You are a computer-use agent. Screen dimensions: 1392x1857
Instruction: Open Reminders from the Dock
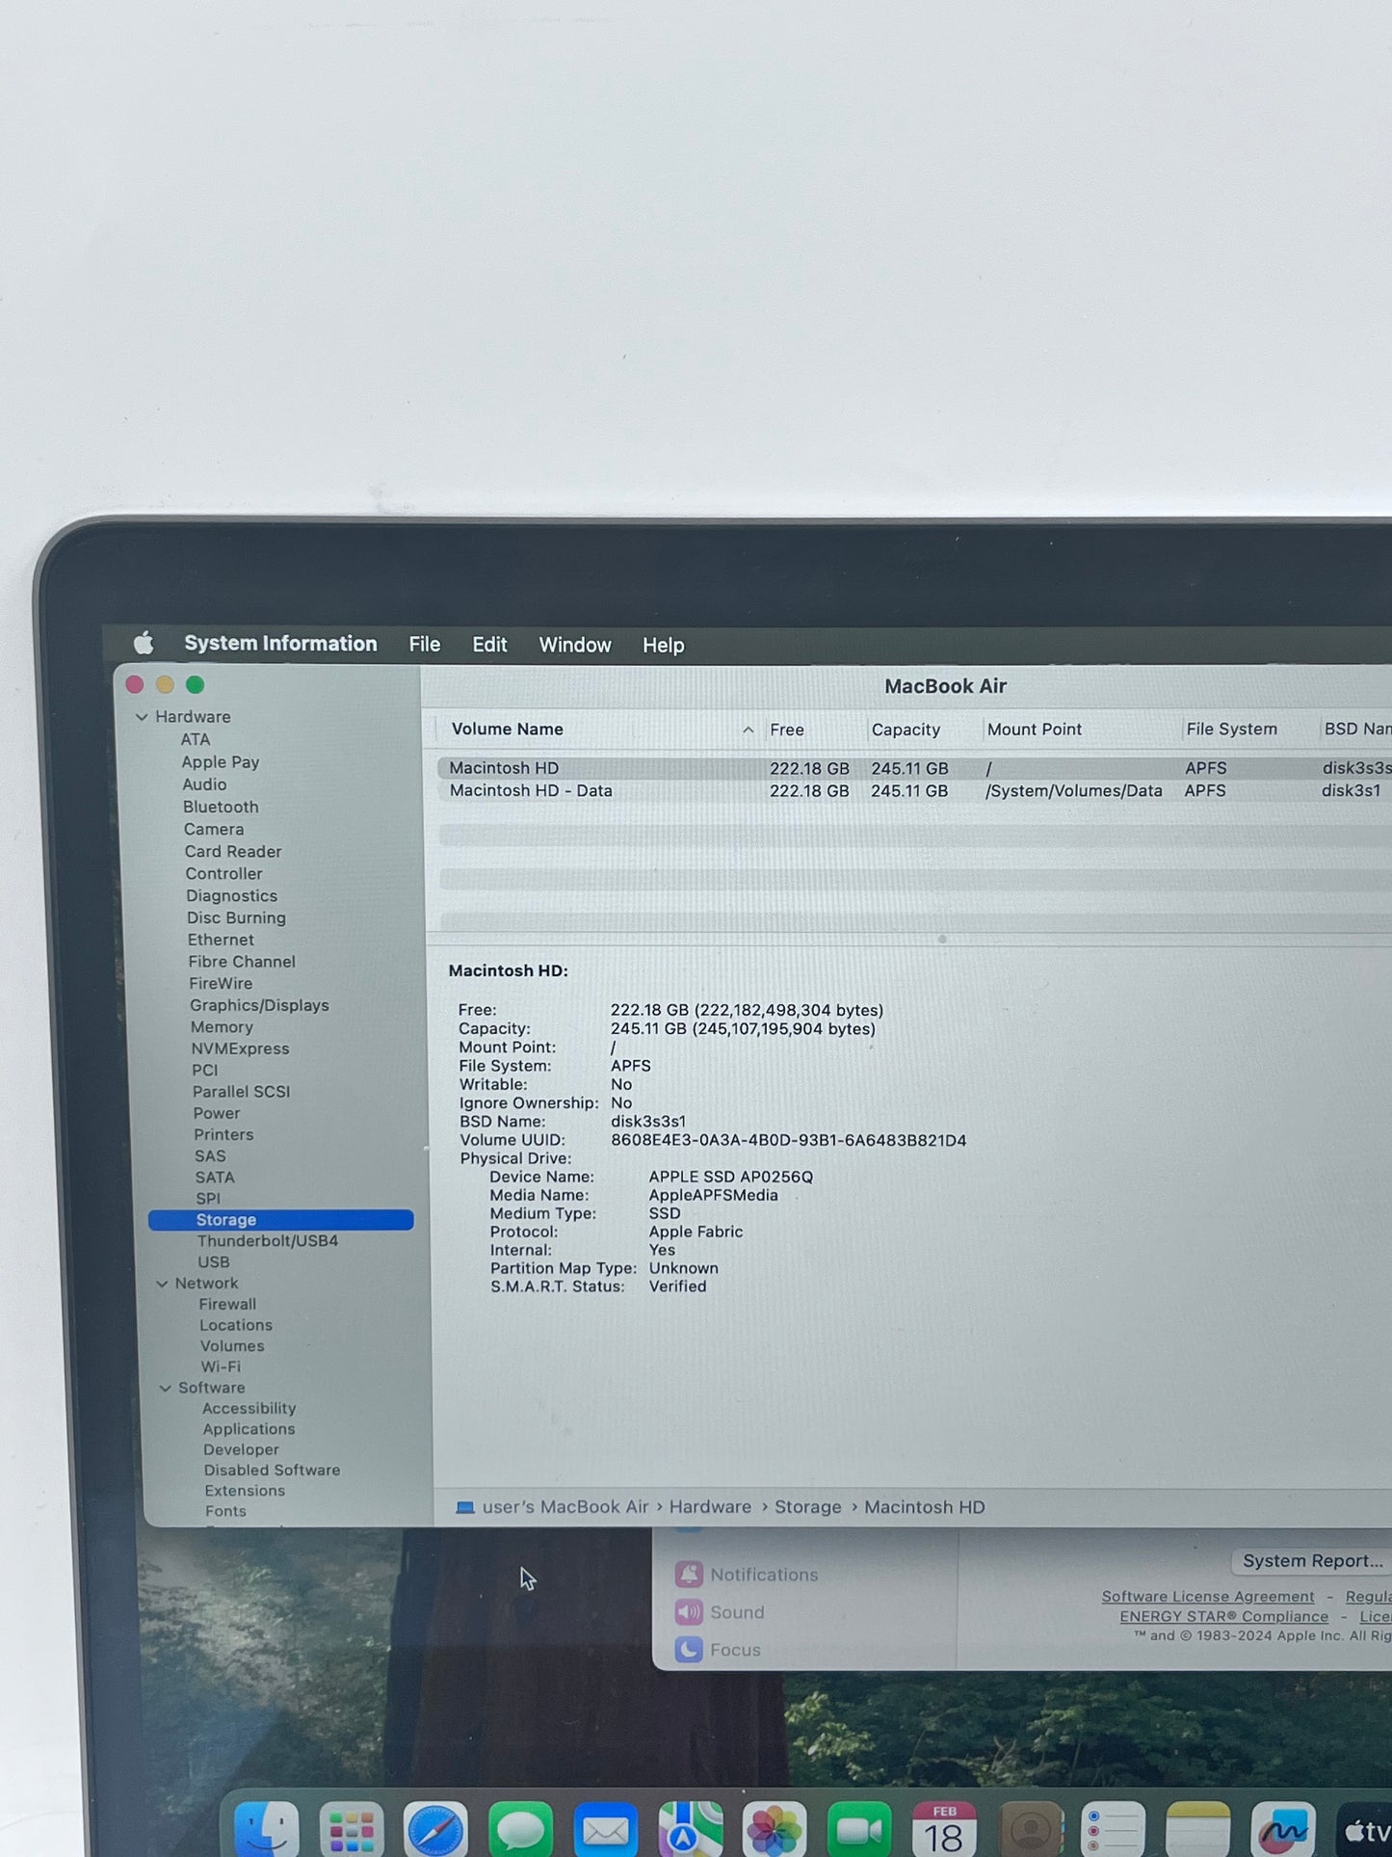pos(1114,1829)
